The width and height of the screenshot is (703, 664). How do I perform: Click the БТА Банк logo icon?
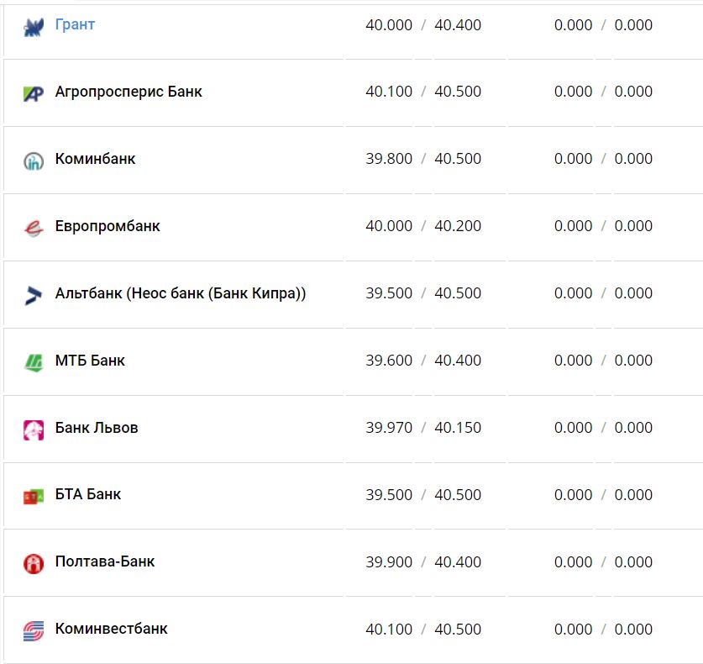coord(33,497)
